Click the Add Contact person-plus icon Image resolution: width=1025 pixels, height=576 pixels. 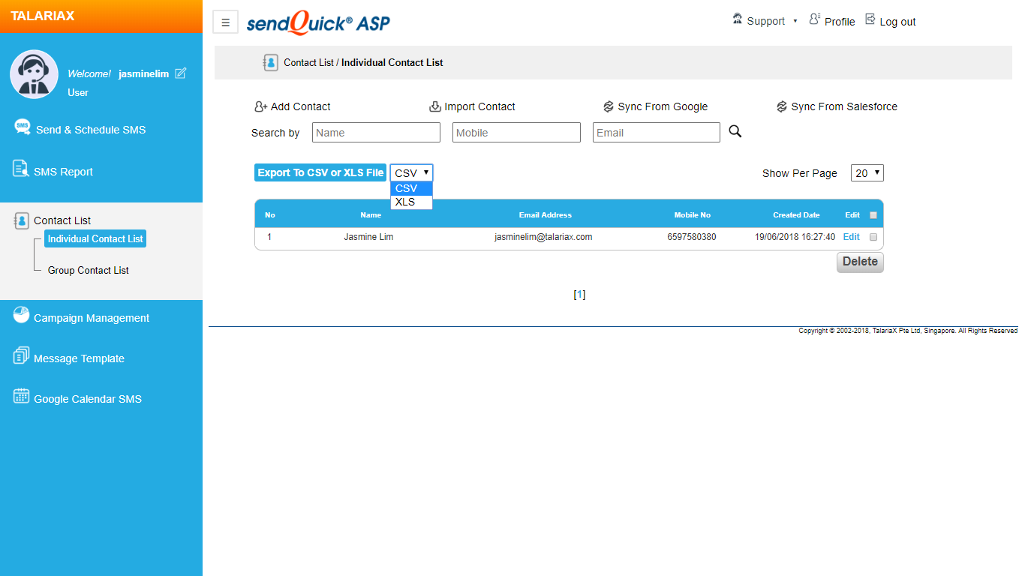(x=261, y=106)
